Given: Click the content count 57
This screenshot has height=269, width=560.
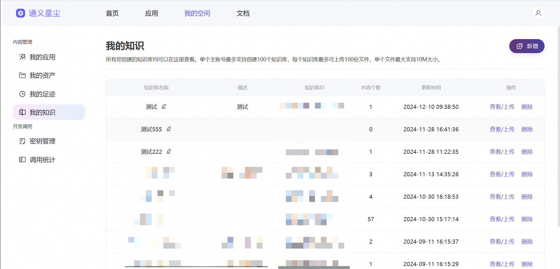Looking at the screenshot, I should pyautogui.click(x=371, y=219).
